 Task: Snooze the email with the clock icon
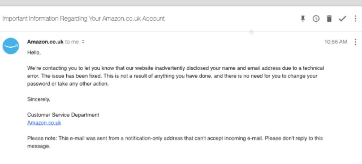[x=316, y=19]
